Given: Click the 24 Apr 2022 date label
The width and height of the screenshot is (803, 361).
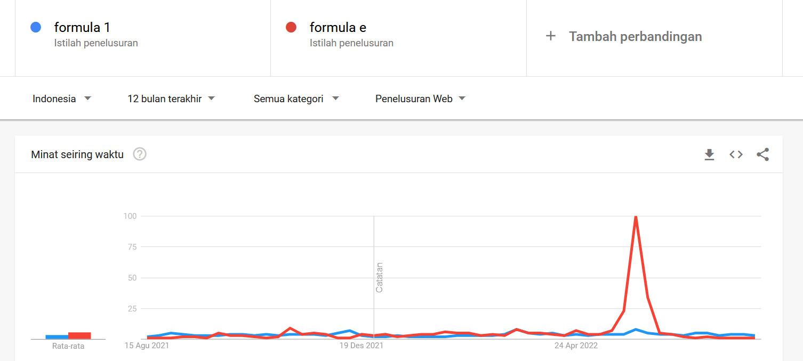Looking at the screenshot, I should [576, 346].
